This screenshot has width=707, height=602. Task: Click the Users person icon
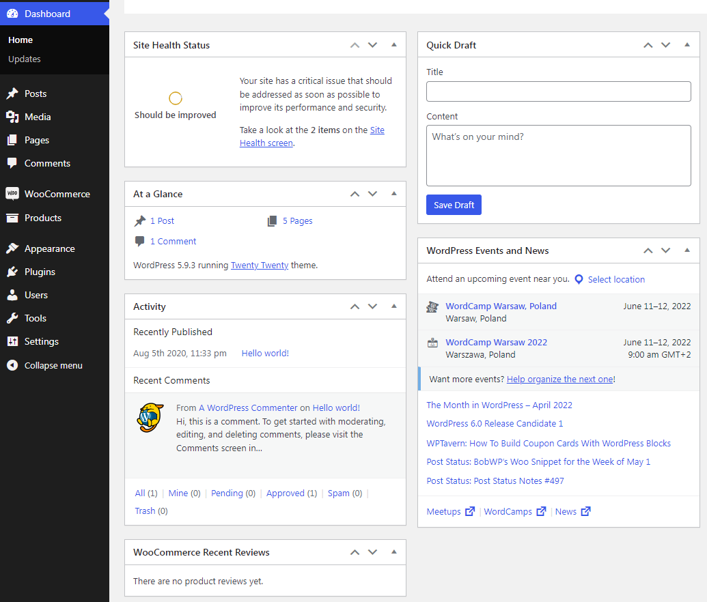point(12,295)
